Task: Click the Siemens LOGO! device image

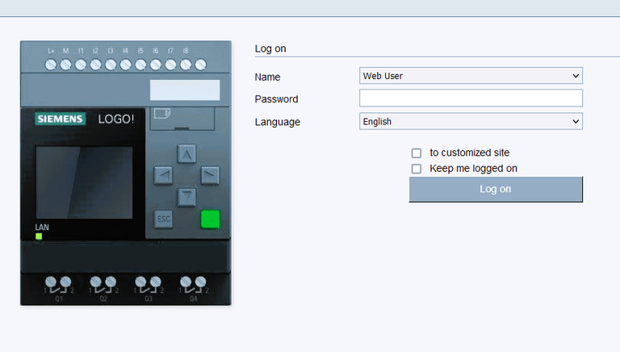Action: coord(126,173)
